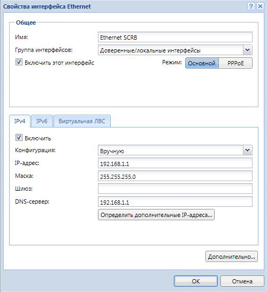Screen dimensions: 267x292
Task: Switch mode to PPPoE
Action: pos(235,63)
